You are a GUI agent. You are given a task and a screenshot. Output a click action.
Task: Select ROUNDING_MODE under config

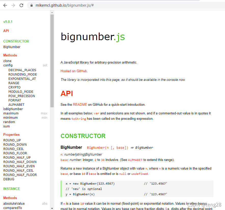(23, 74)
